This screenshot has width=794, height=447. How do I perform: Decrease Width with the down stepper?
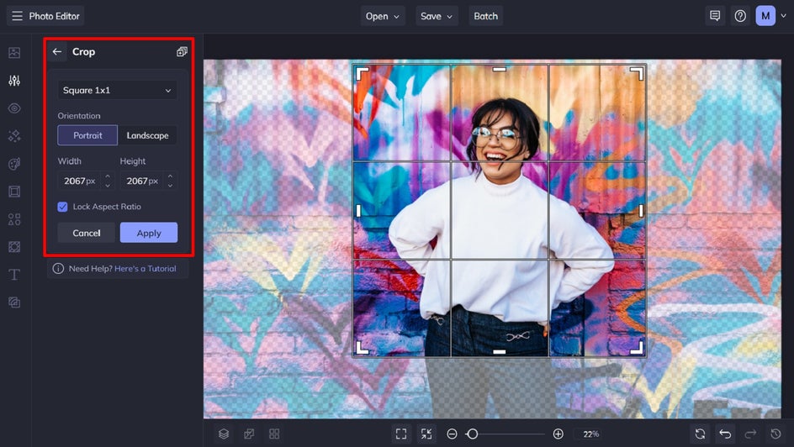[x=108, y=186]
